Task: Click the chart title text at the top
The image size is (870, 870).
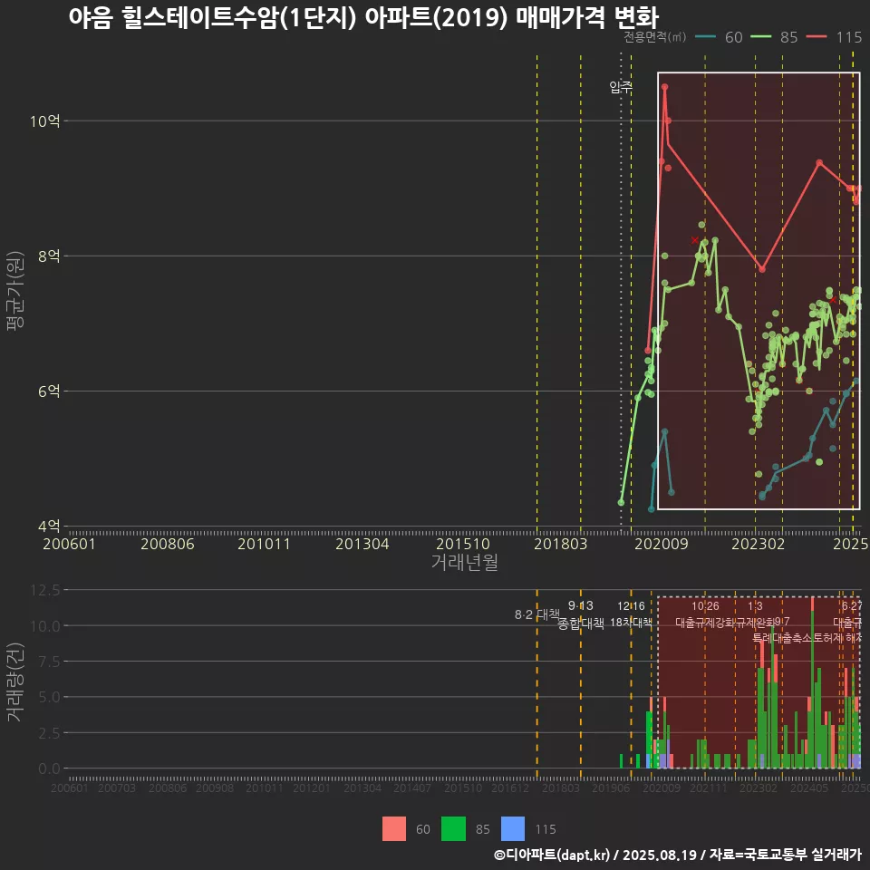Action: pos(363,17)
